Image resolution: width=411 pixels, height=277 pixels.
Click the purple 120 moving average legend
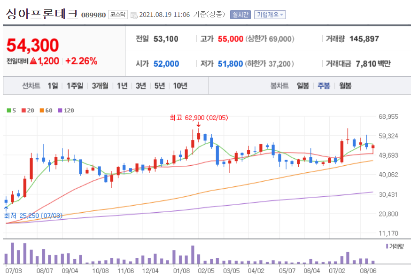click(x=66, y=110)
